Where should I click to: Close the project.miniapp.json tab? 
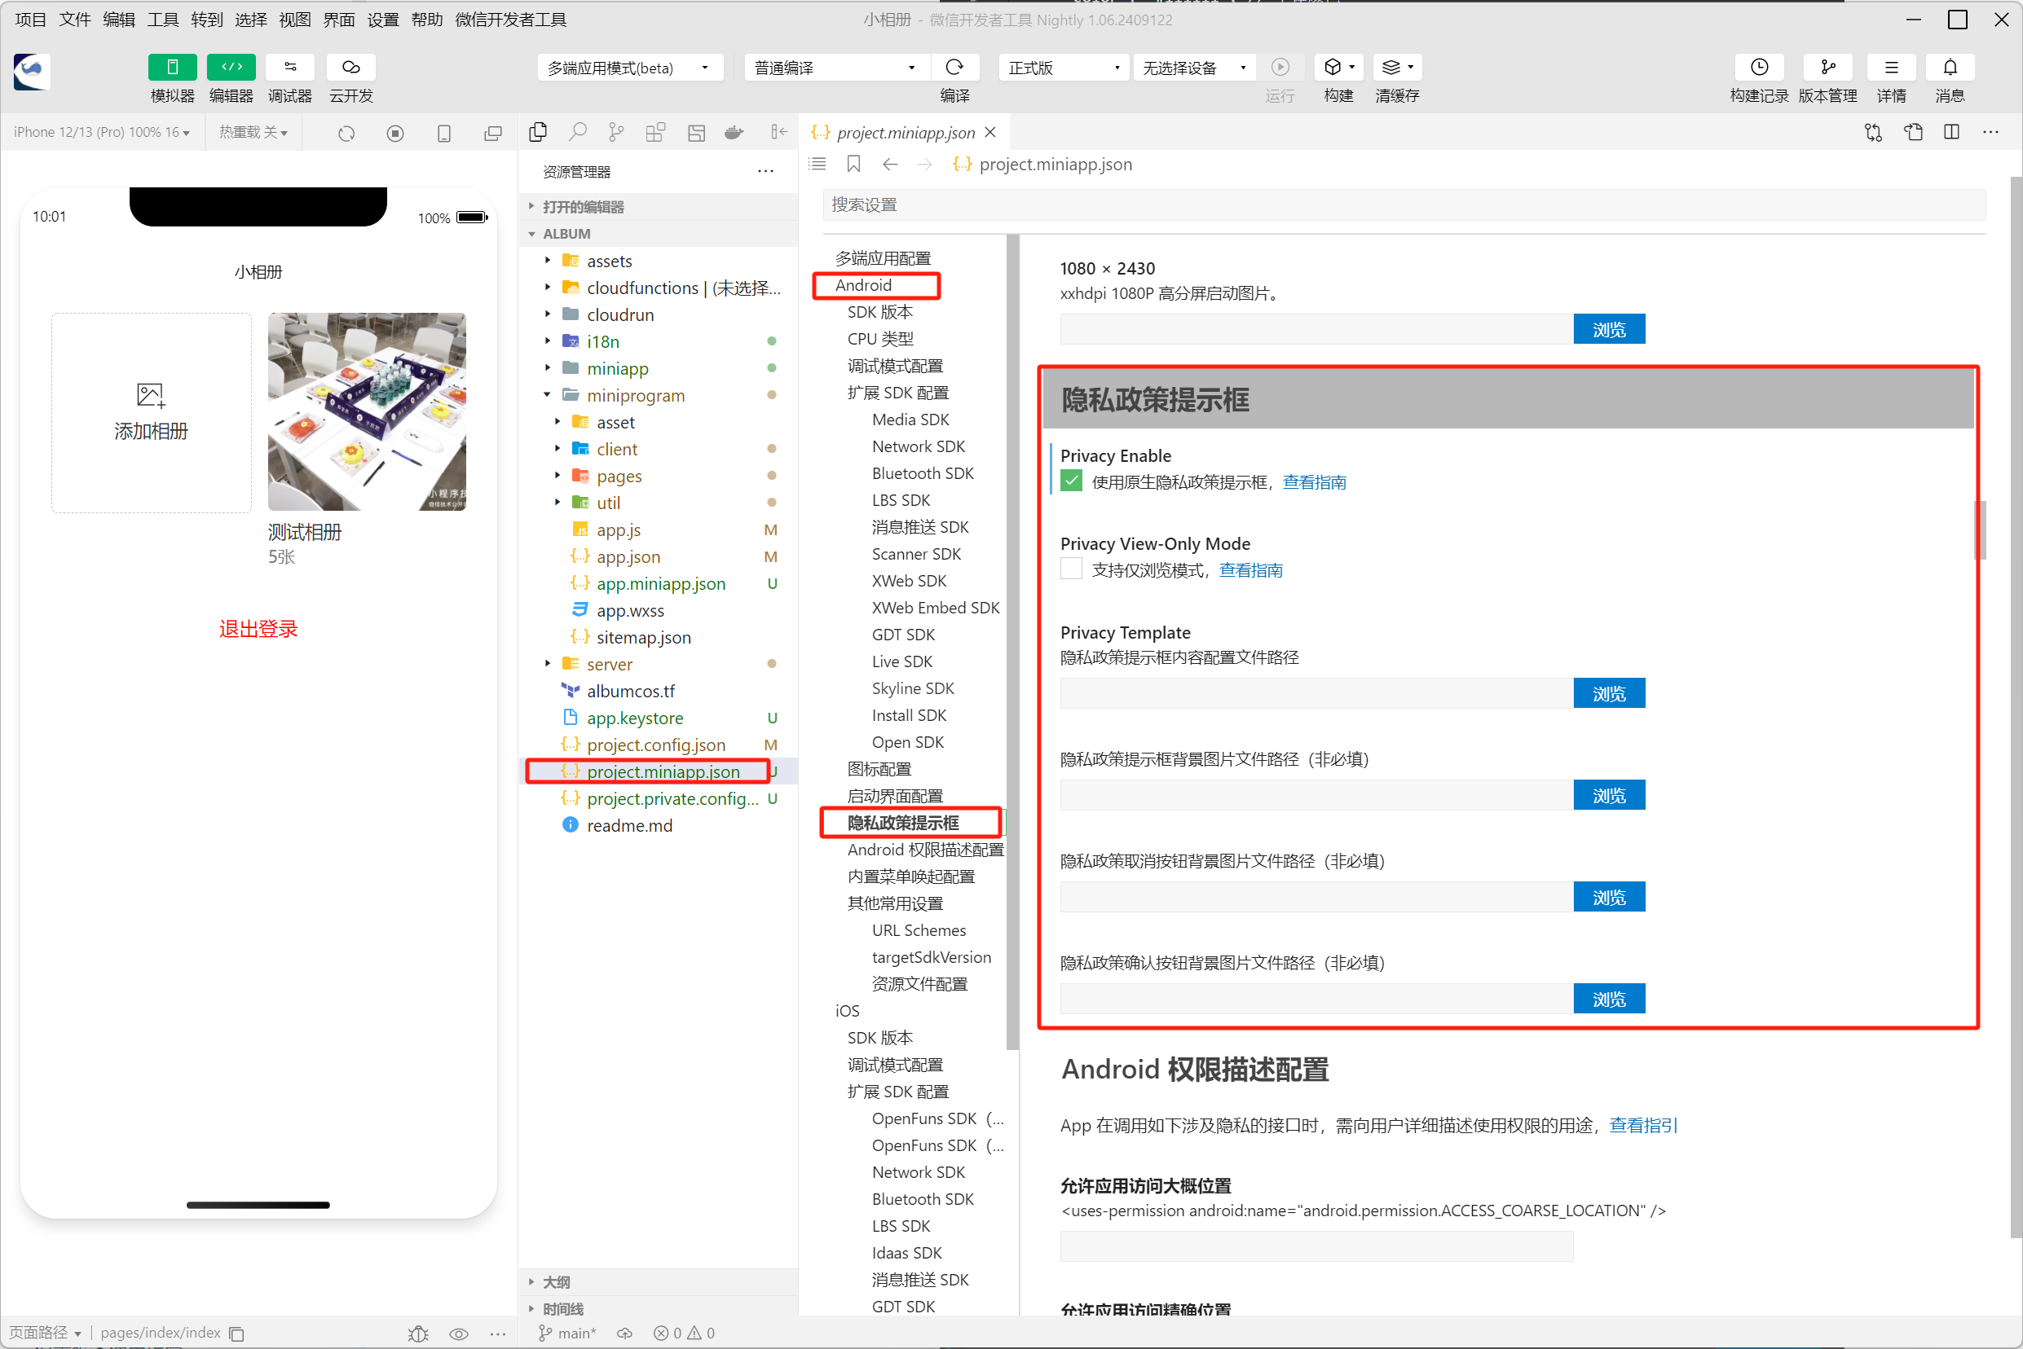(x=990, y=132)
